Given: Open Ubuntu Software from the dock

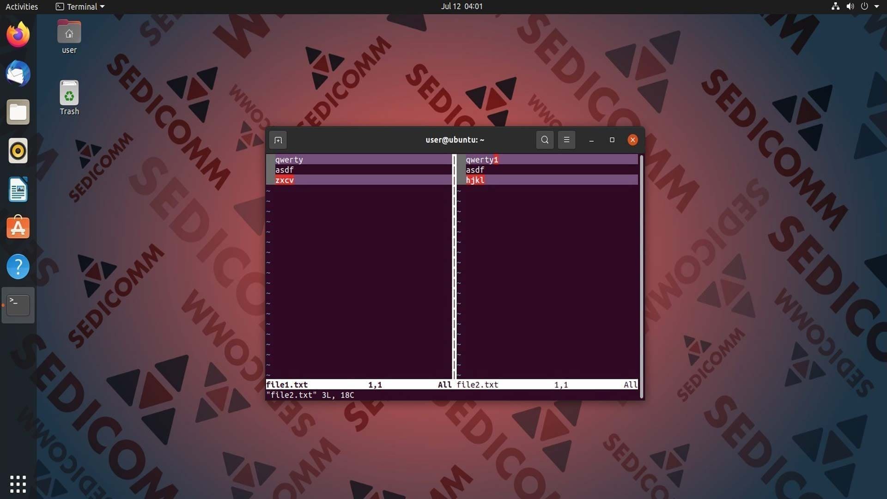Looking at the screenshot, I should (18, 228).
